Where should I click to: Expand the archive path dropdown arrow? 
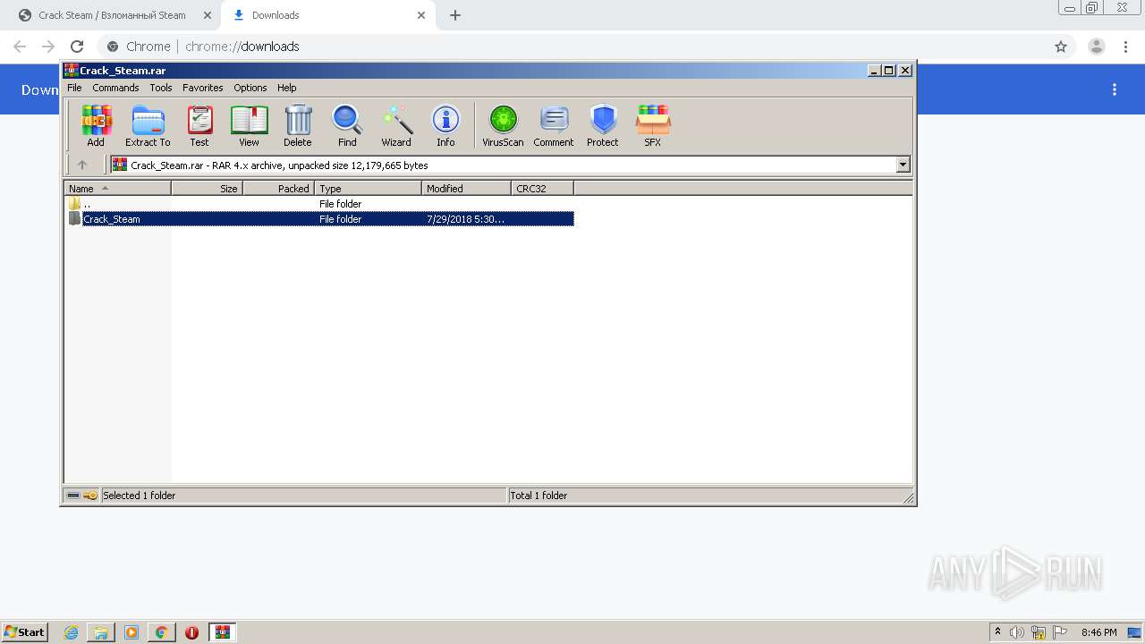pos(903,165)
